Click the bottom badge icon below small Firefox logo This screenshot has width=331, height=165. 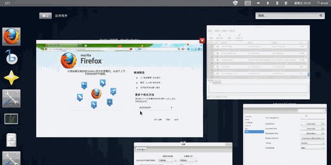click(94, 105)
